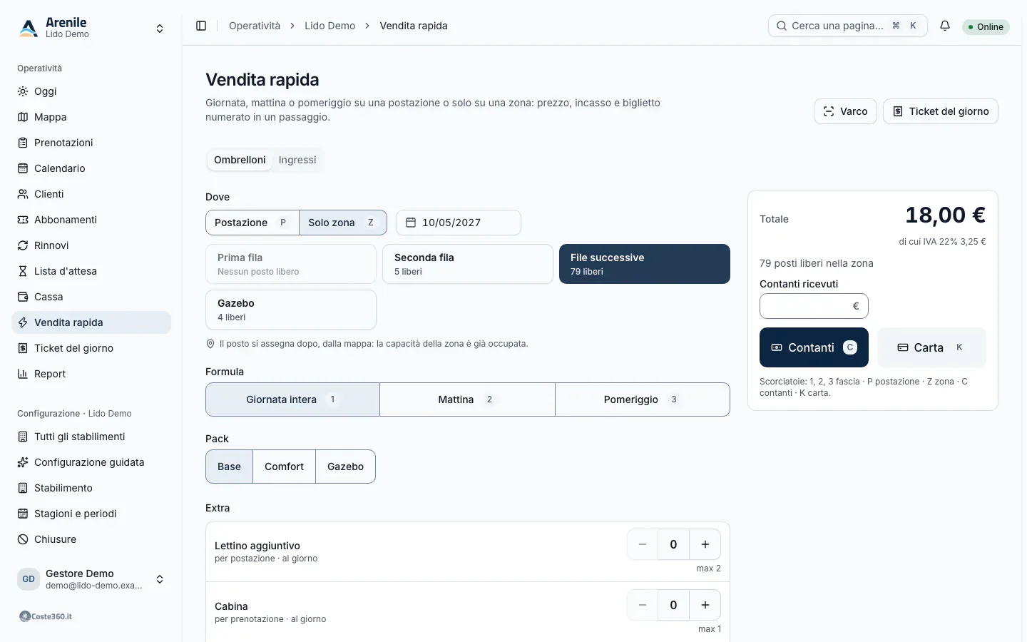Click the Ticket del giorno header button
1027x642 pixels.
941,111
